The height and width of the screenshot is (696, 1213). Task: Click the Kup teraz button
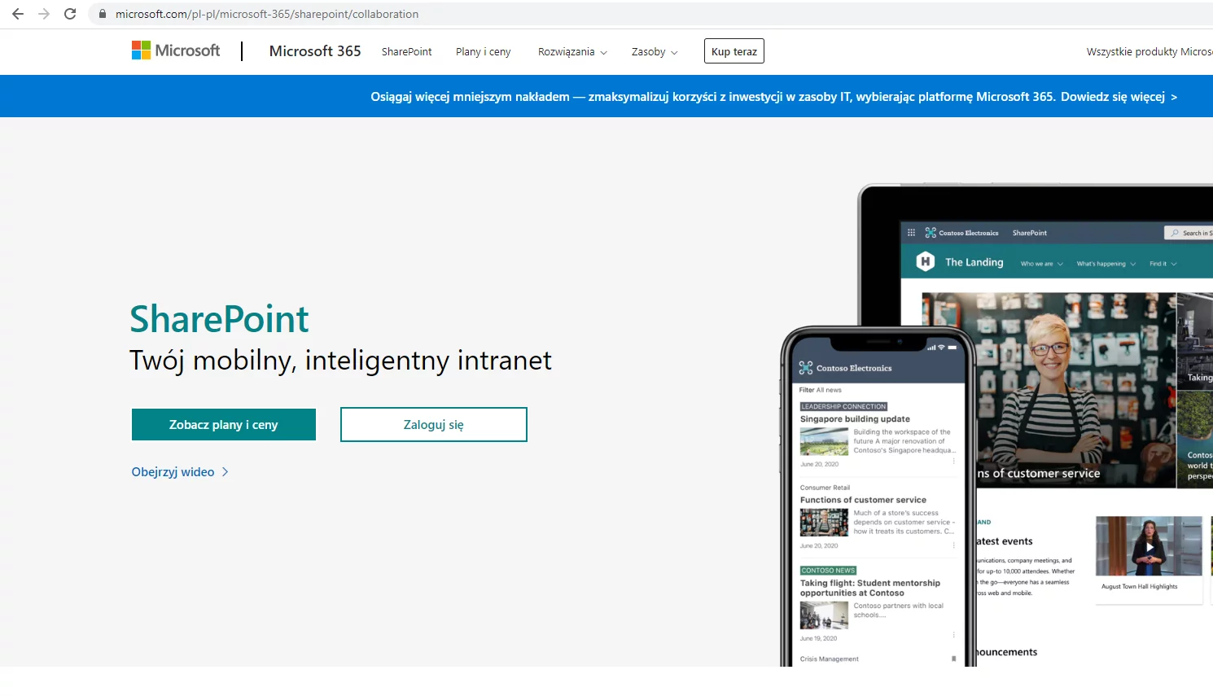tap(733, 51)
